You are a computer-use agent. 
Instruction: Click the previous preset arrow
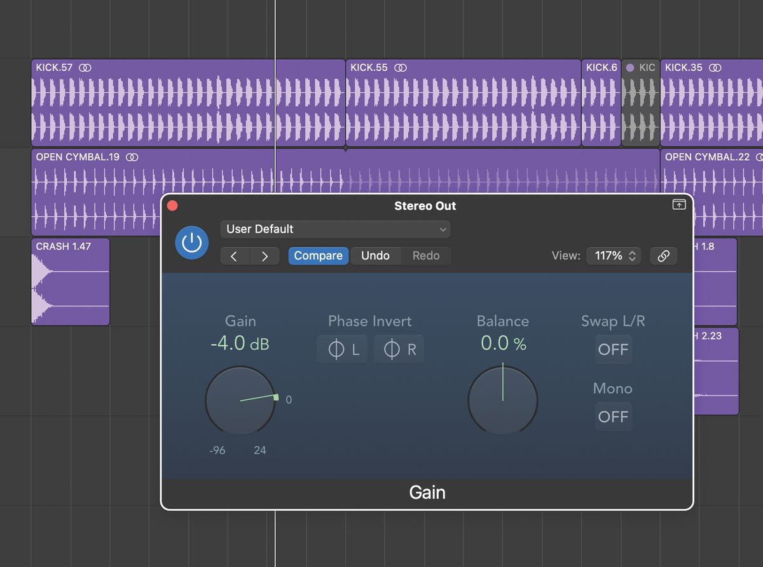234,256
